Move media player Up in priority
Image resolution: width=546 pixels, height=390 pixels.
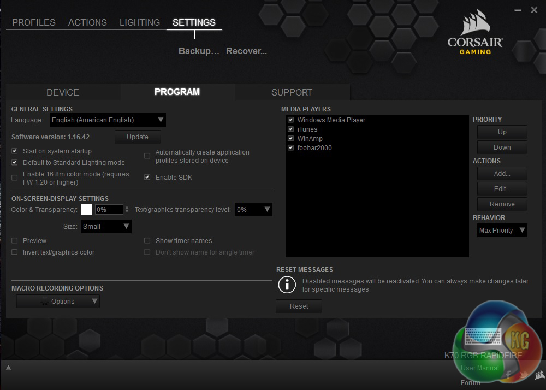(502, 132)
